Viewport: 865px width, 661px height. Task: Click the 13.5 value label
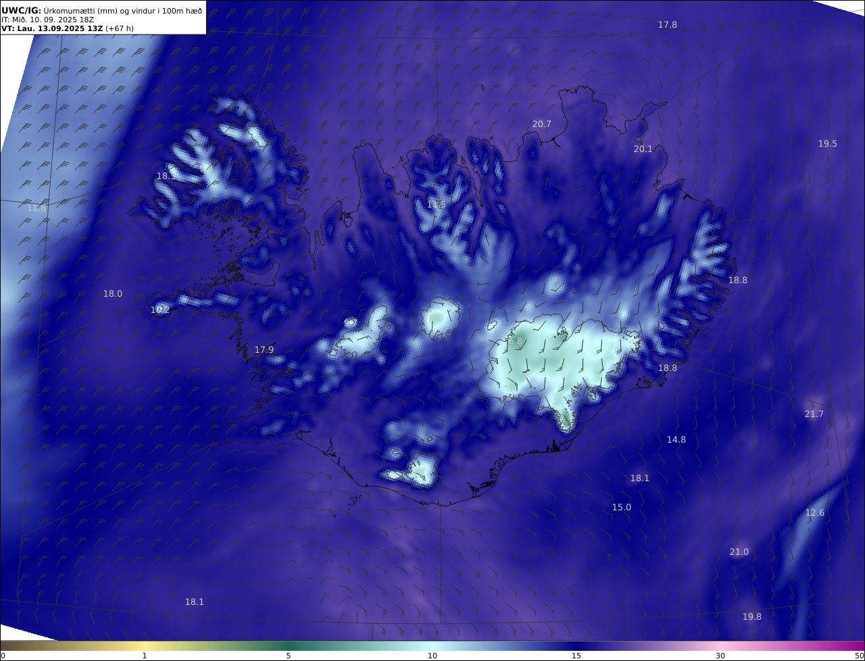437,204
